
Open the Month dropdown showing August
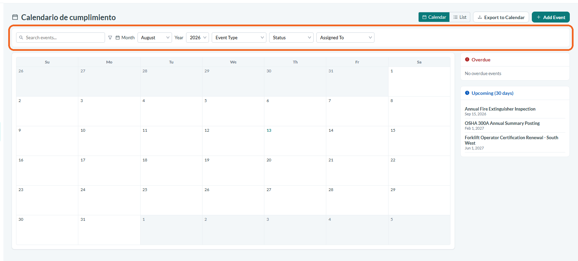point(155,38)
